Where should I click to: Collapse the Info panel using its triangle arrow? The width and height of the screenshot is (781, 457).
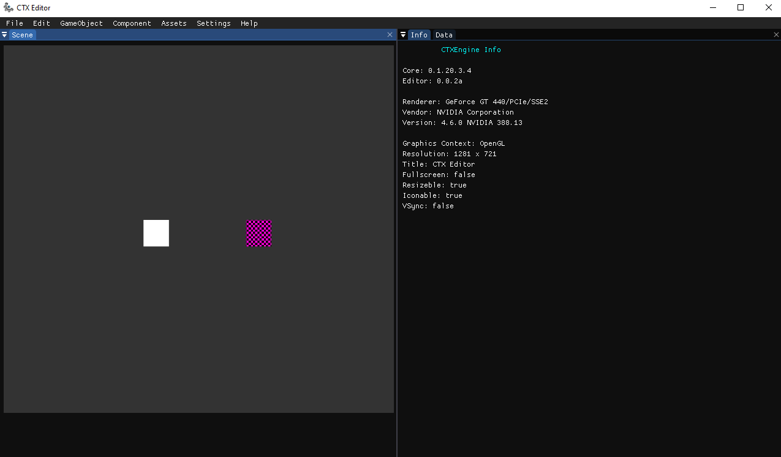[403, 35]
